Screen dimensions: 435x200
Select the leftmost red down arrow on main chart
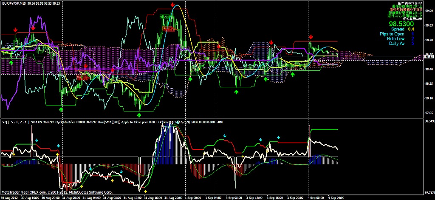[15, 30]
